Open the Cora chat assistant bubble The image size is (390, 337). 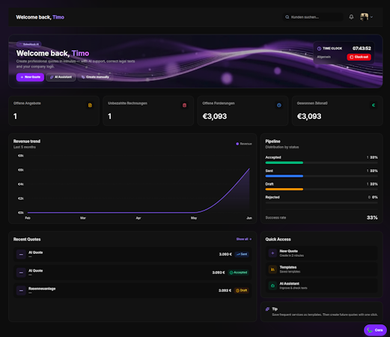[x=375, y=330]
